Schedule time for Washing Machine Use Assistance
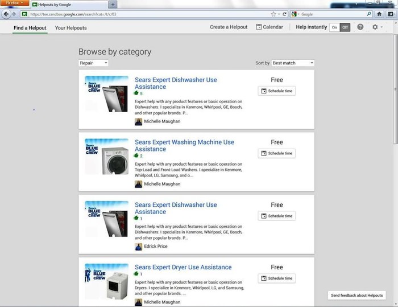This screenshot has height=307, width=398. 276,153
